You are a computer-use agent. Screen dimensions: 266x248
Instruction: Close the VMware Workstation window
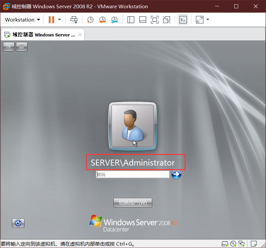coord(256,6)
